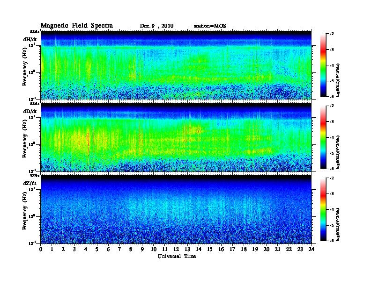The width and height of the screenshot is (371, 286).
Task: Click hour tick label "0" on the time axis
Action: [41, 250]
